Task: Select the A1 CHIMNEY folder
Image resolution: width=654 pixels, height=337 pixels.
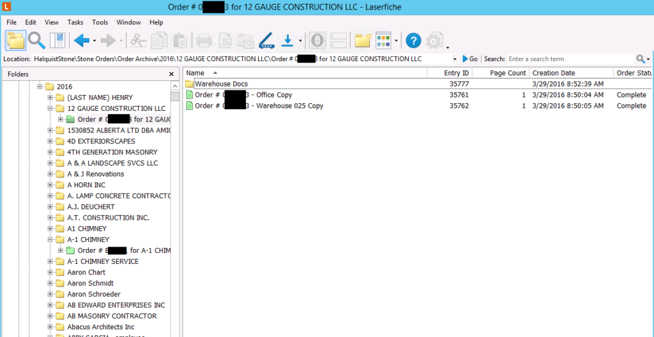Action: point(87,229)
